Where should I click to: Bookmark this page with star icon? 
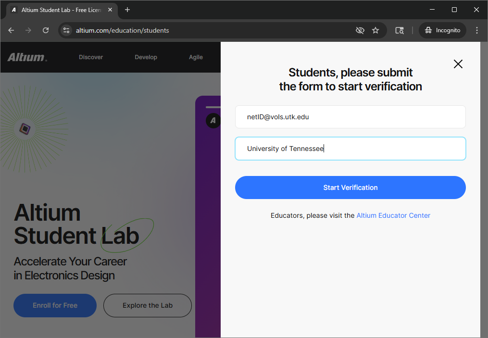(x=375, y=30)
